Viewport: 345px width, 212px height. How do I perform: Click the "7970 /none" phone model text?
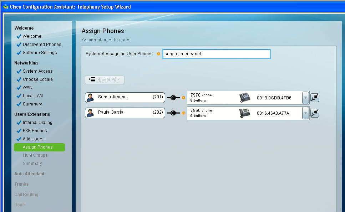pos(201,95)
